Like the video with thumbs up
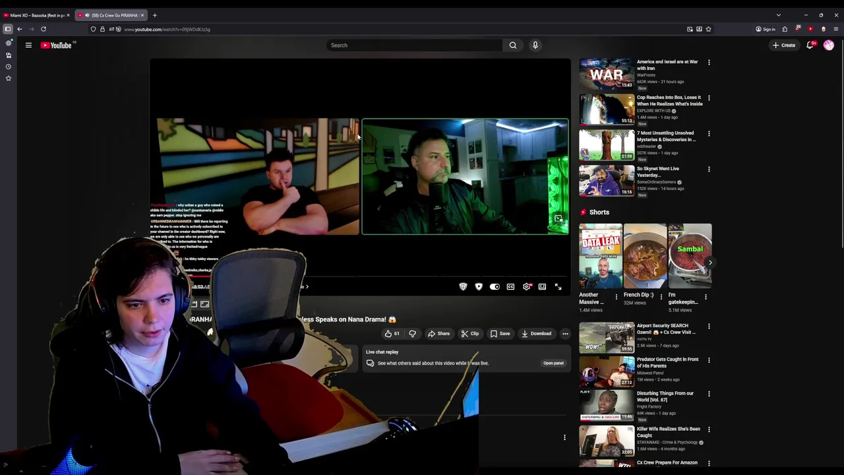 click(392, 334)
